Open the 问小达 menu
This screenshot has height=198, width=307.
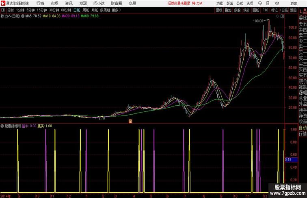(99, 3)
